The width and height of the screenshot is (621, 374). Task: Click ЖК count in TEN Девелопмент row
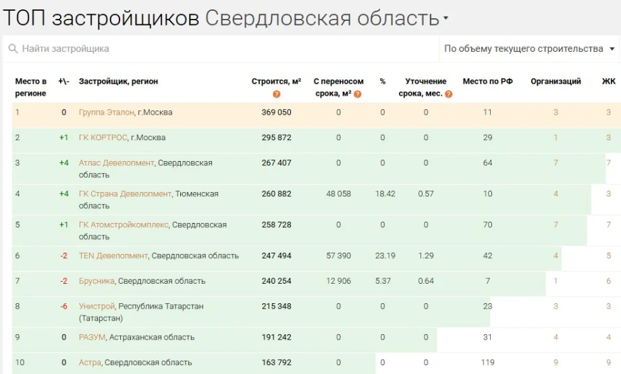(x=609, y=256)
